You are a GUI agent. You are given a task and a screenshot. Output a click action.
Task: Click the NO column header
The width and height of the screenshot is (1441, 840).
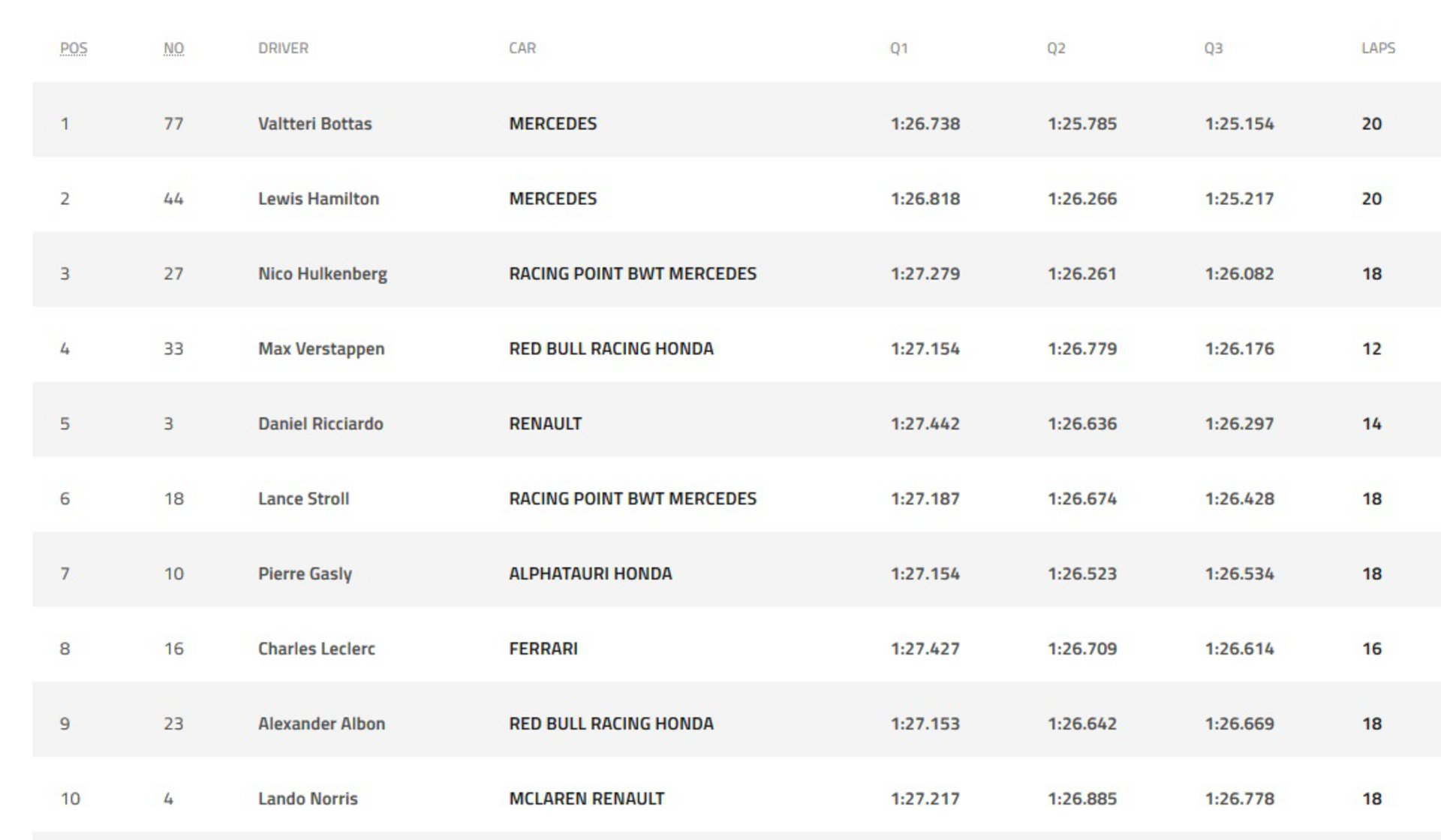(173, 48)
